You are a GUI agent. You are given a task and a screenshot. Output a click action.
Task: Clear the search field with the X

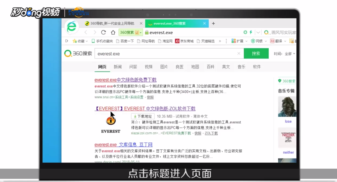pos(239,54)
